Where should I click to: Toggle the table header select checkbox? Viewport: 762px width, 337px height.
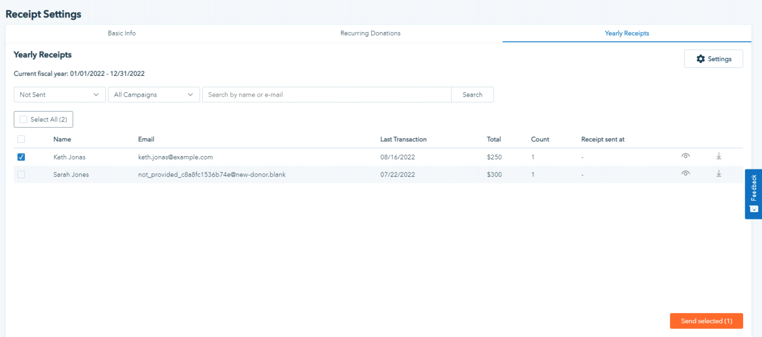(21, 139)
